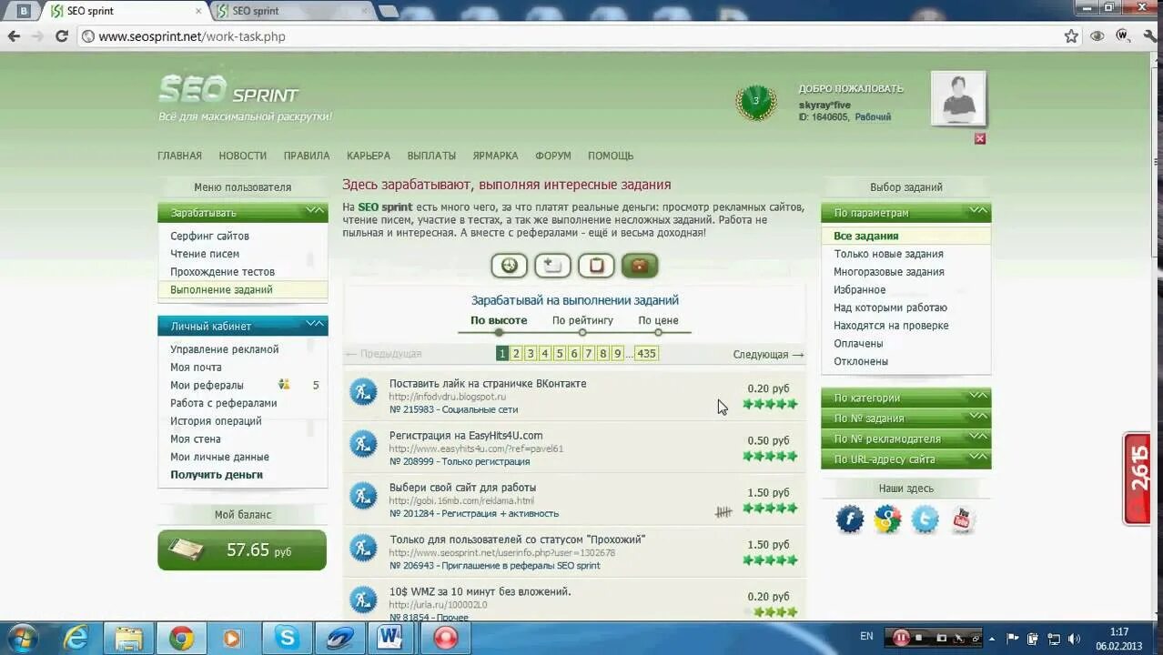The width and height of the screenshot is (1163, 655).
Task: Collapse the Личный кабинет menu section
Action: click(243, 326)
